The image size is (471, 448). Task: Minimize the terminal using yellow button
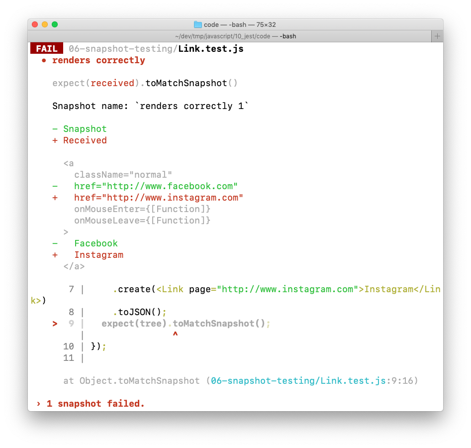coord(45,24)
